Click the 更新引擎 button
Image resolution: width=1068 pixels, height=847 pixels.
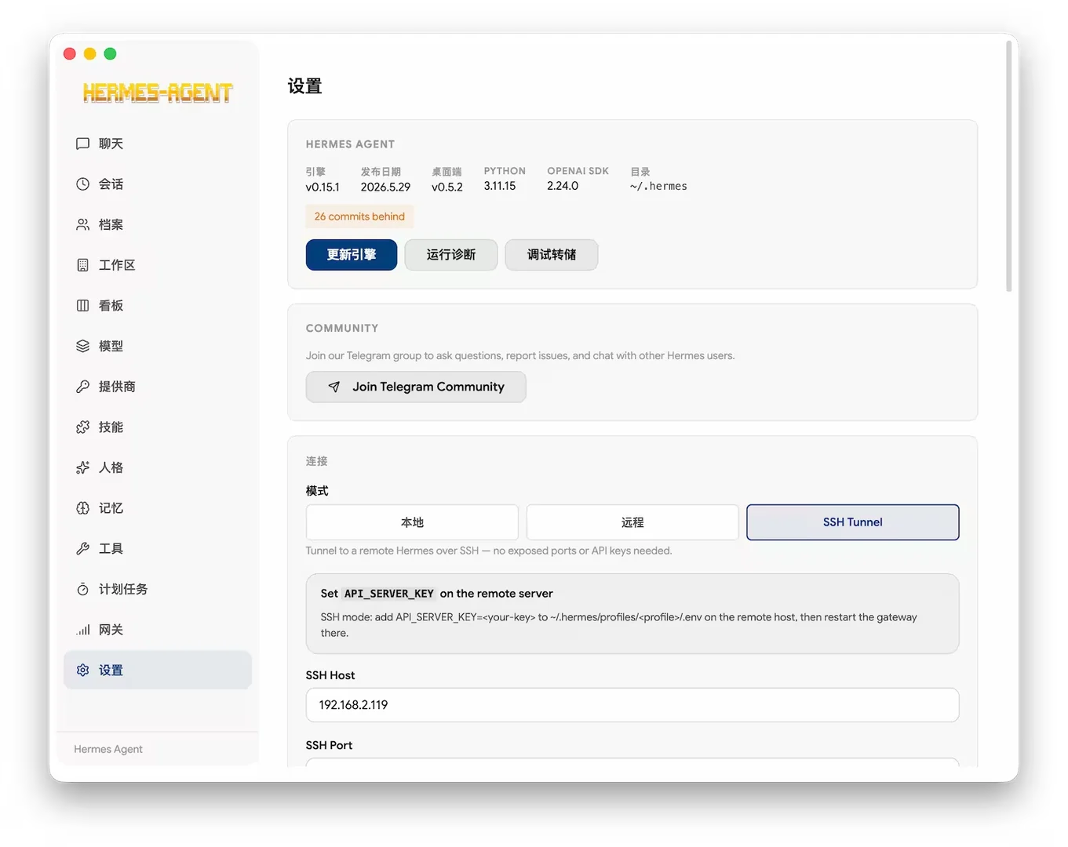pyautogui.click(x=351, y=255)
